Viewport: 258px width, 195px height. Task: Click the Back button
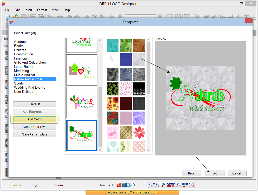click(191, 173)
